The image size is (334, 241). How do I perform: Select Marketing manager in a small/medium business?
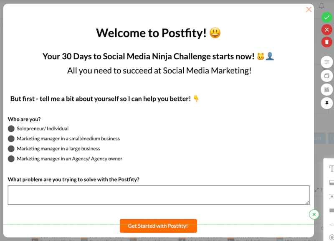[11, 139]
